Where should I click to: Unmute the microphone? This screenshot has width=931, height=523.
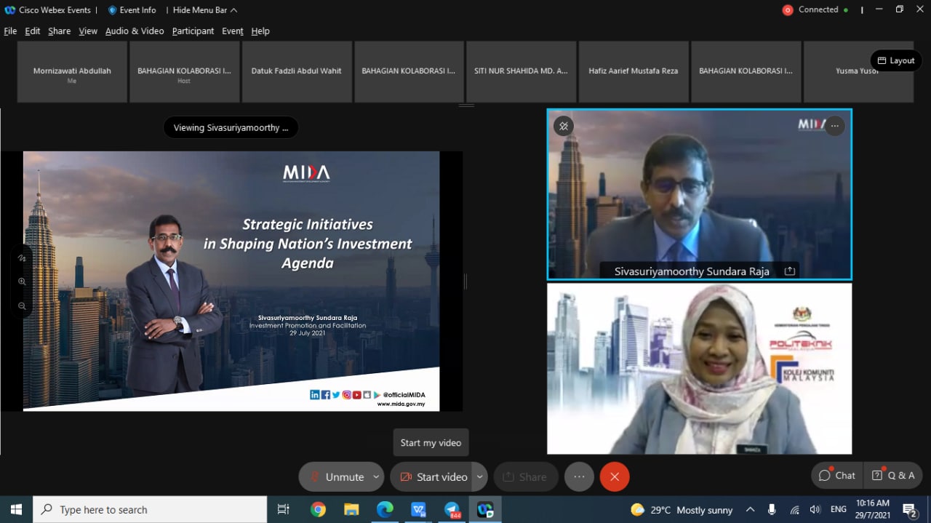point(336,477)
